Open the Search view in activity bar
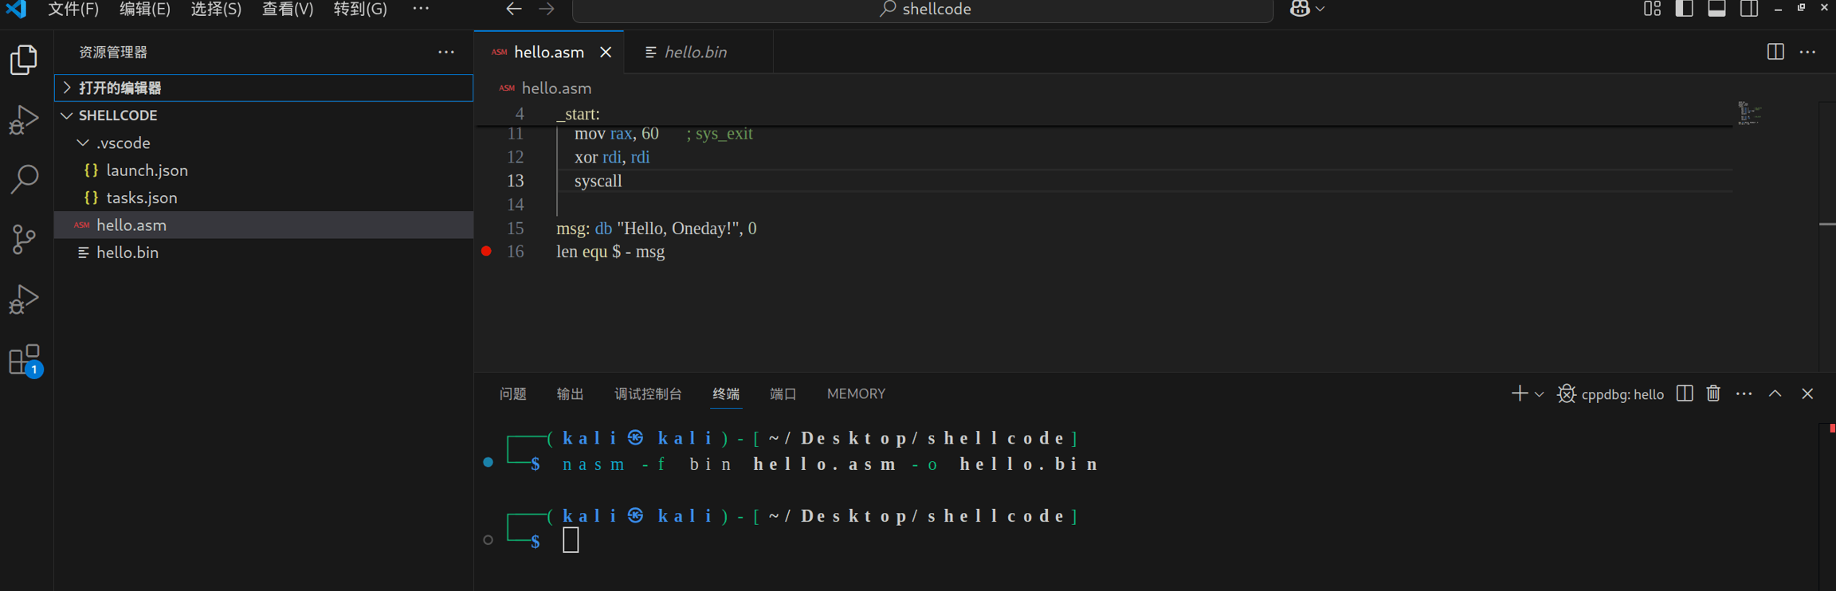This screenshot has width=1836, height=591. tap(24, 179)
